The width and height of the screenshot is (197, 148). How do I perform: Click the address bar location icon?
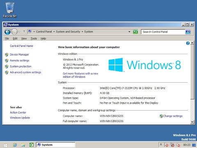30,32
